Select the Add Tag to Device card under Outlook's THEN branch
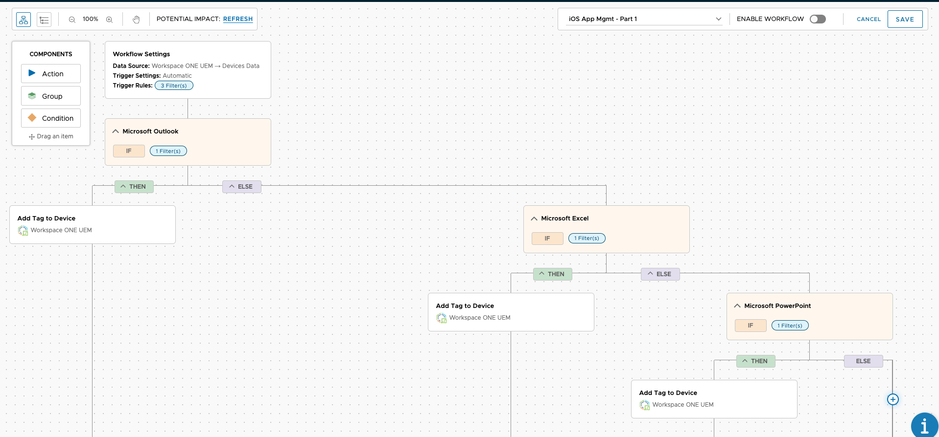The width and height of the screenshot is (939, 437). click(x=93, y=224)
